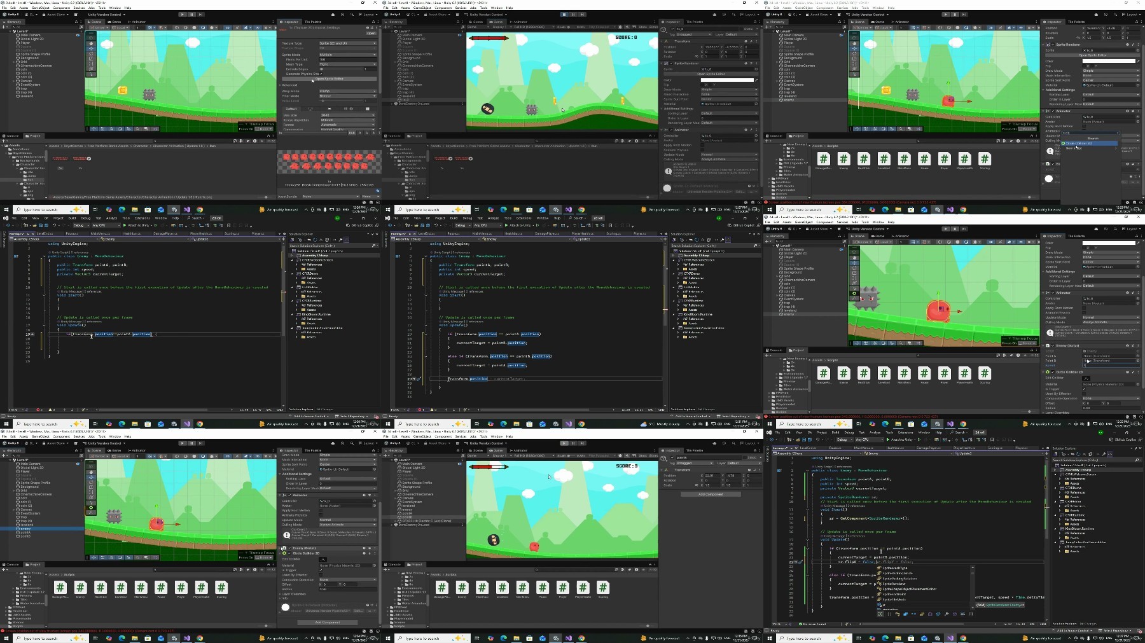Expand Grid object in top-left Hierarchy
The height and width of the screenshot is (643, 1145).
tap(15, 62)
